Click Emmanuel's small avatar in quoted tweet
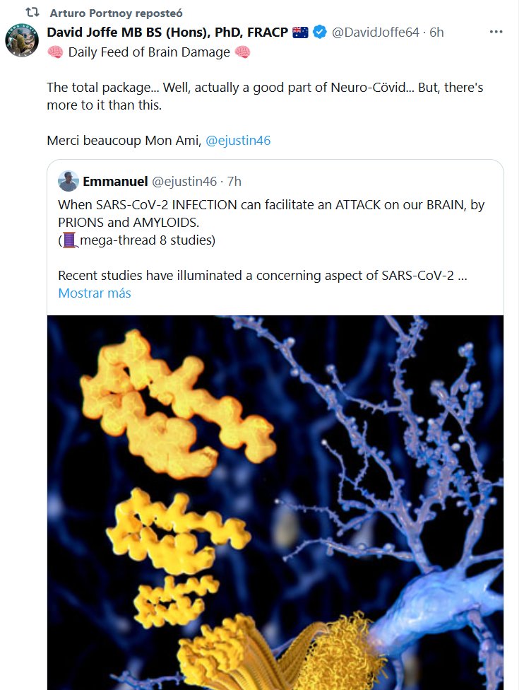This screenshot has height=690, width=524. (x=69, y=181)
